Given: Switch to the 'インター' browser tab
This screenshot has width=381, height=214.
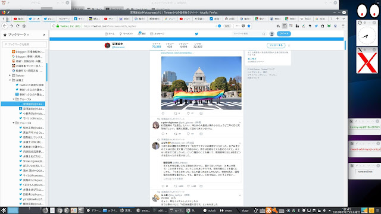Looking at the screenshot, I should (x=64, y=18).
